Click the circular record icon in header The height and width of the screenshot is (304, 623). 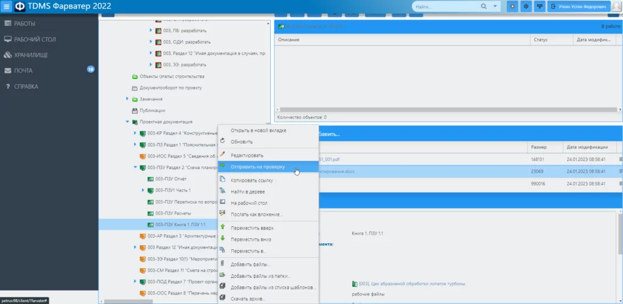[513, 7]
